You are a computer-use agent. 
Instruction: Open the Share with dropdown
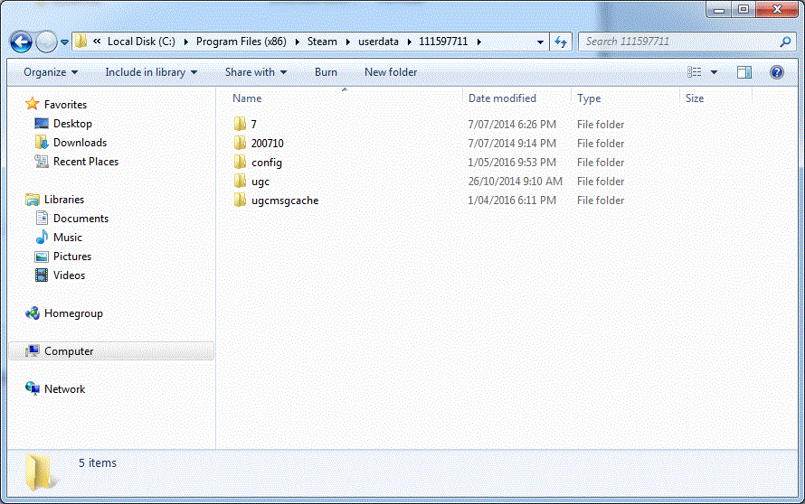tap(256, 72)
